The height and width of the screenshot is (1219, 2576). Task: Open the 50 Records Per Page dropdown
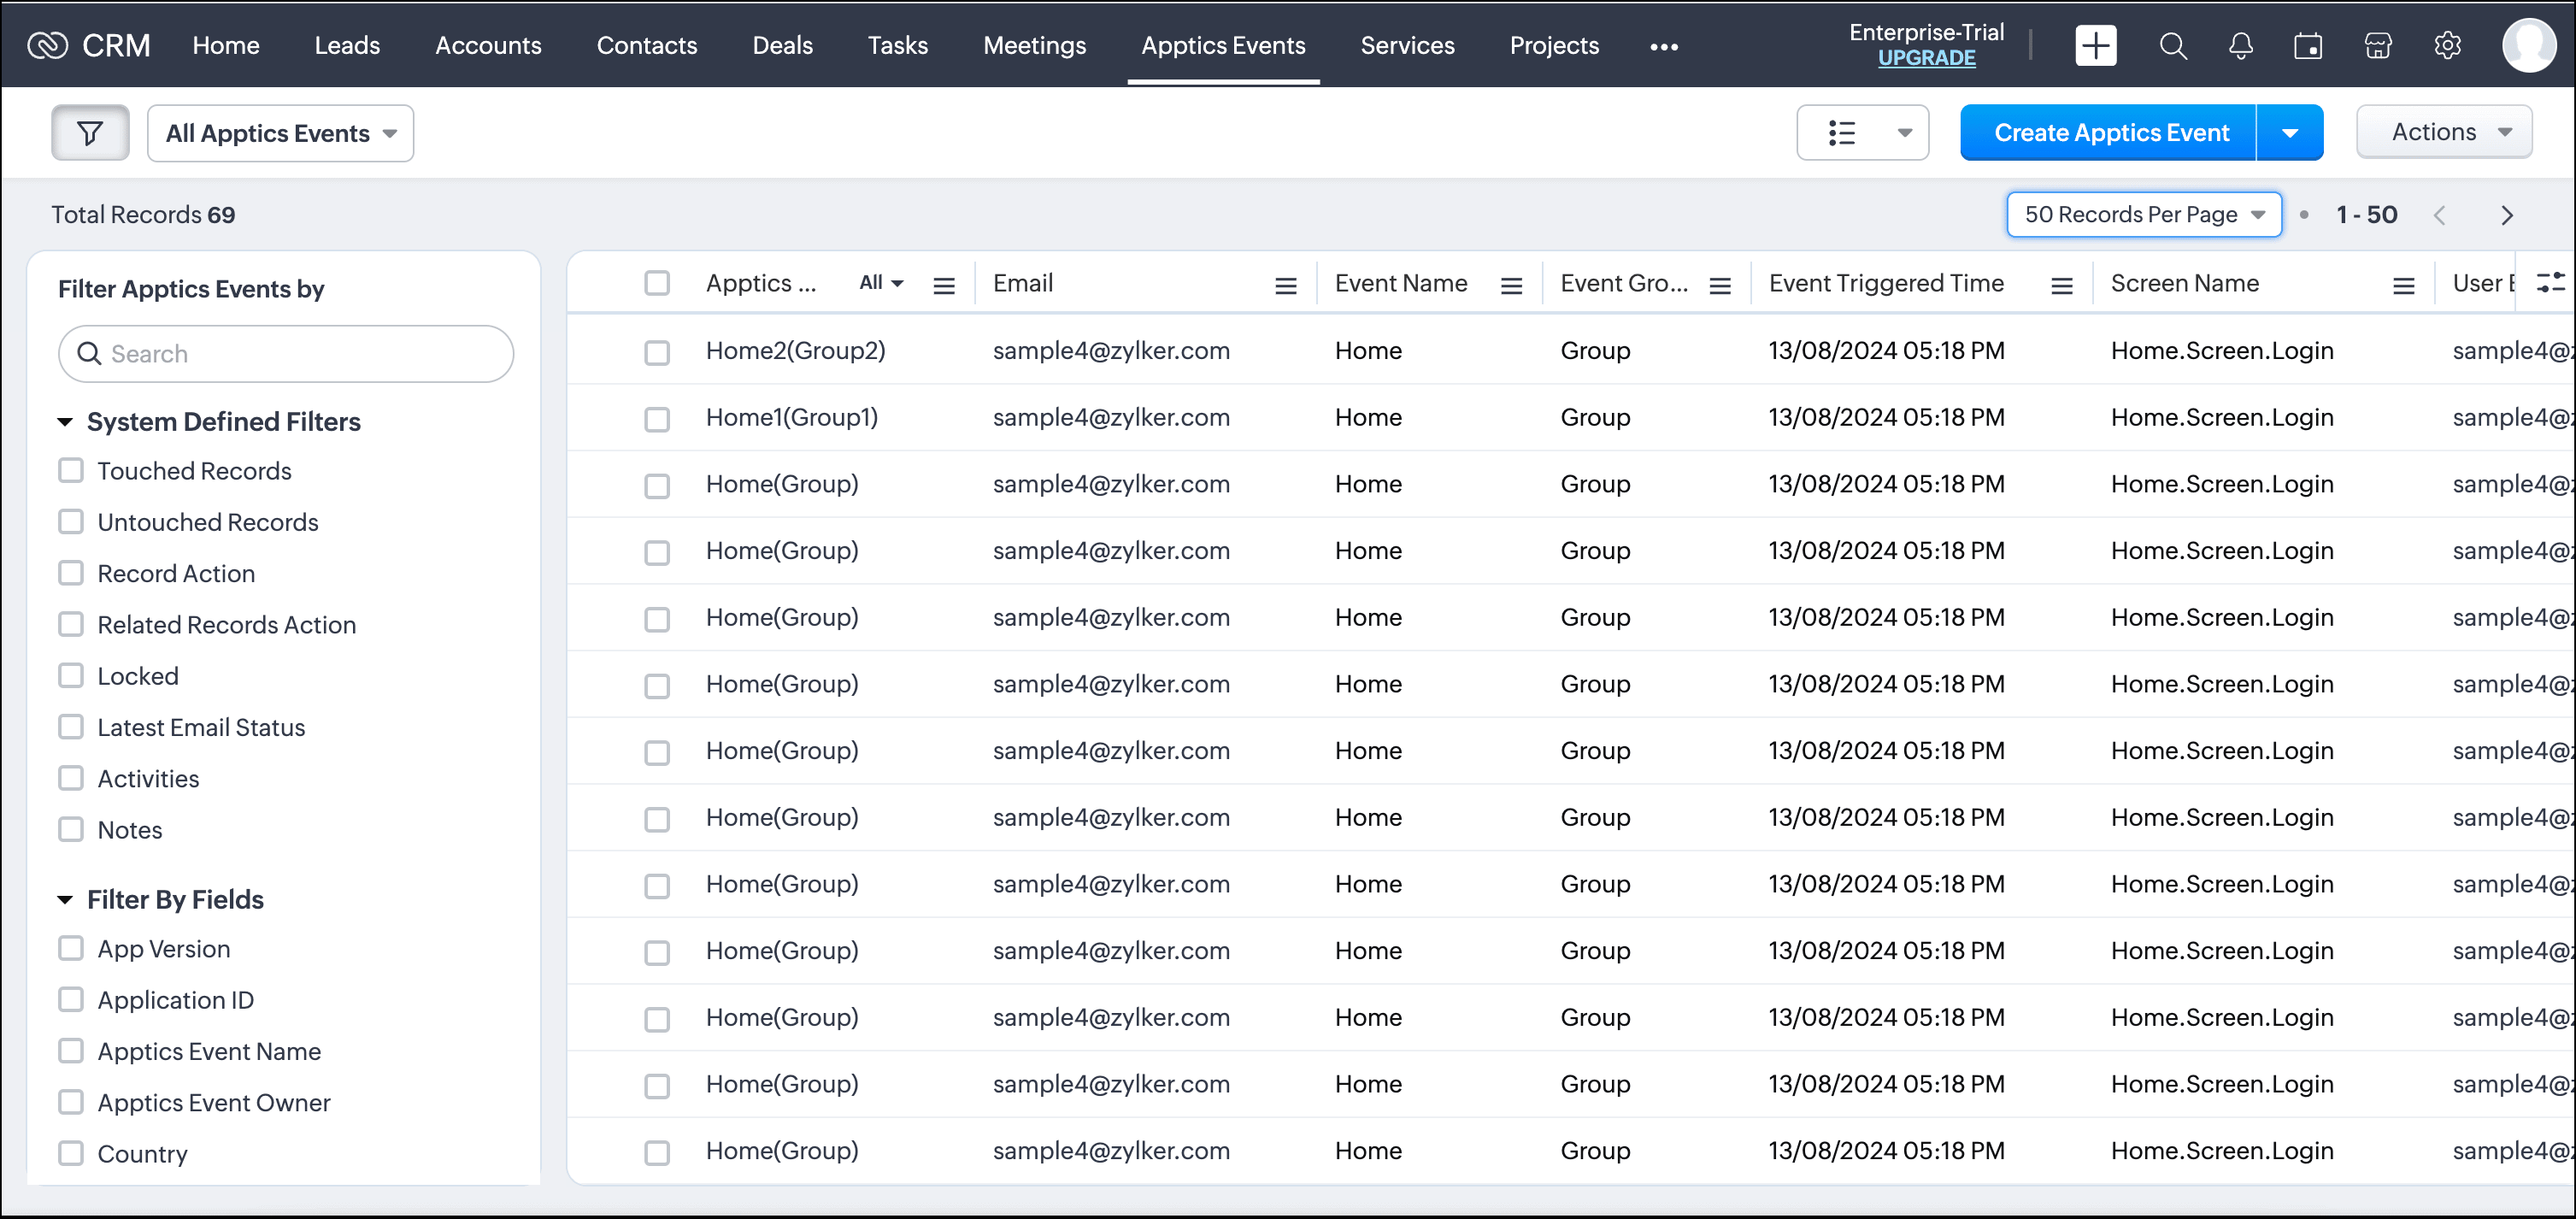pyautogui.click(x=2143, y=215)
